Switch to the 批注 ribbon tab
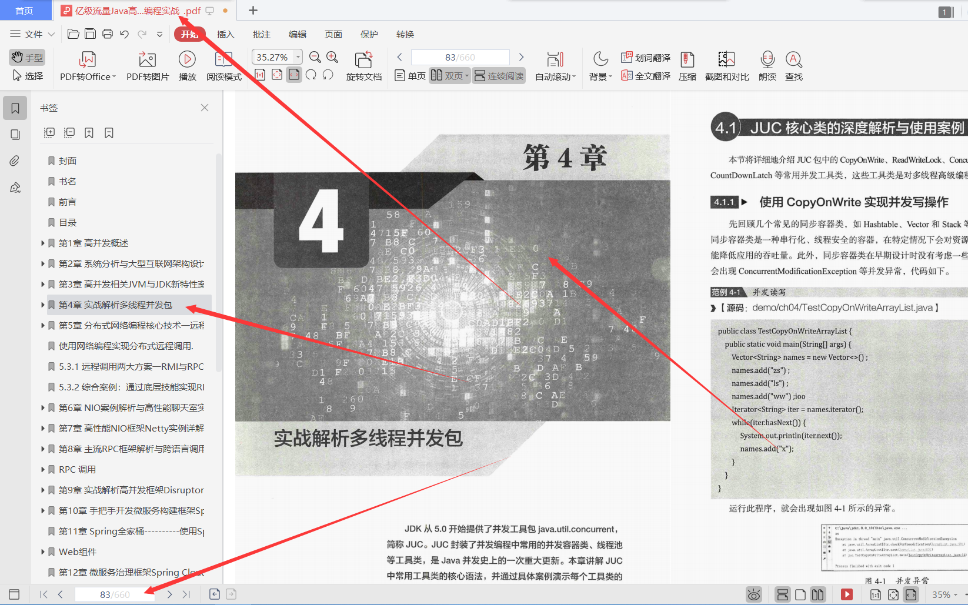This screenshot has height=605, width=968. [x=261, y=34]
